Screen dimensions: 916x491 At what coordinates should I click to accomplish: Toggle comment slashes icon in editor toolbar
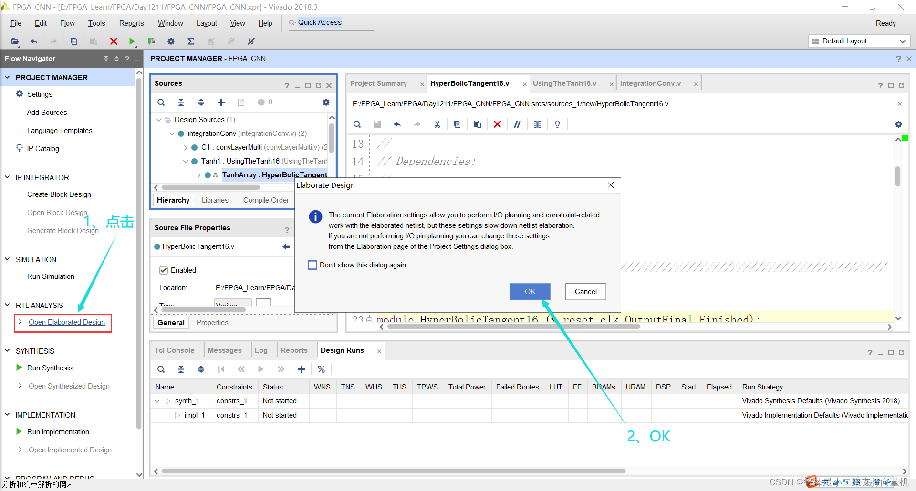click(x=517, y=124)
